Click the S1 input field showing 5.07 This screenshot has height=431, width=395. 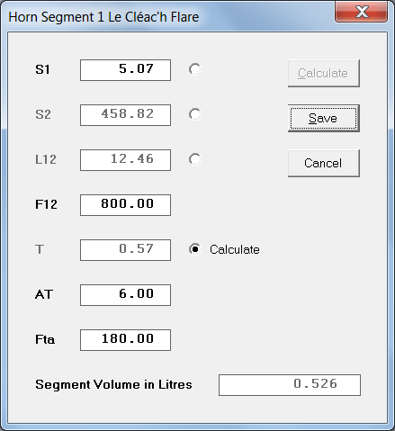(x=125, y=70)
